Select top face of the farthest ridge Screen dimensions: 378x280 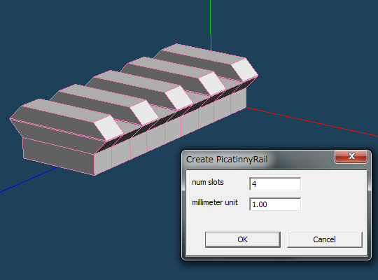pos(204,54)
